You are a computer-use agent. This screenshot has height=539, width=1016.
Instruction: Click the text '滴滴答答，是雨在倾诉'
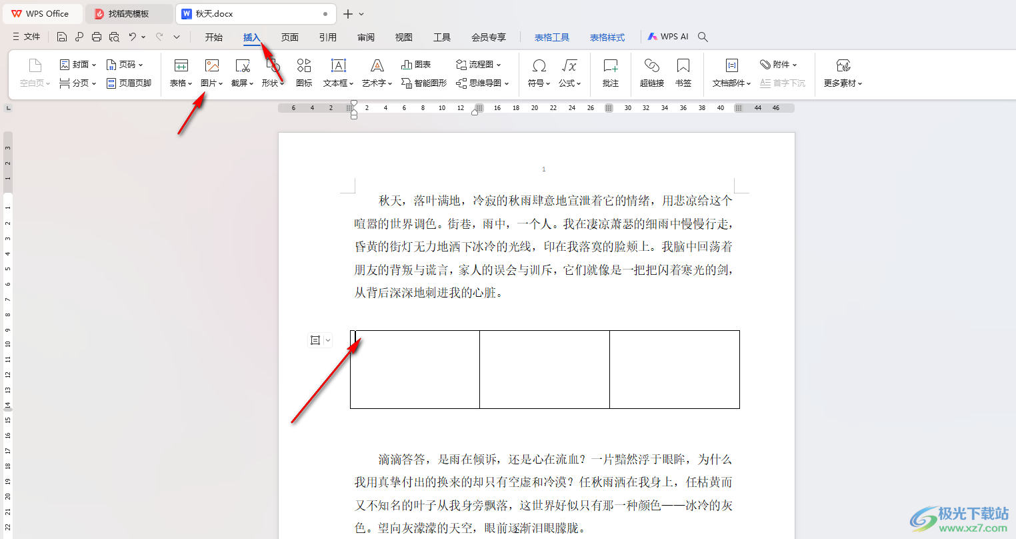coord(437,459)
